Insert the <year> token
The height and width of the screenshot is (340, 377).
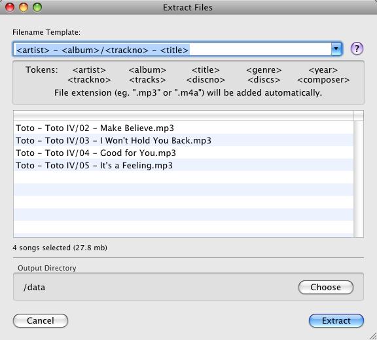323,70
